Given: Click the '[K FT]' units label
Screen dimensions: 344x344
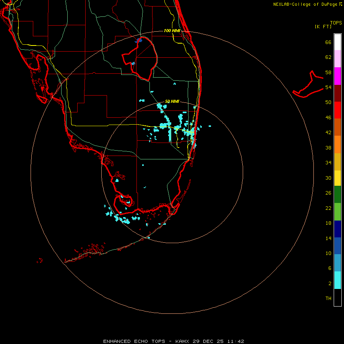Looking at the screenshot, I should tap(323, 26).
